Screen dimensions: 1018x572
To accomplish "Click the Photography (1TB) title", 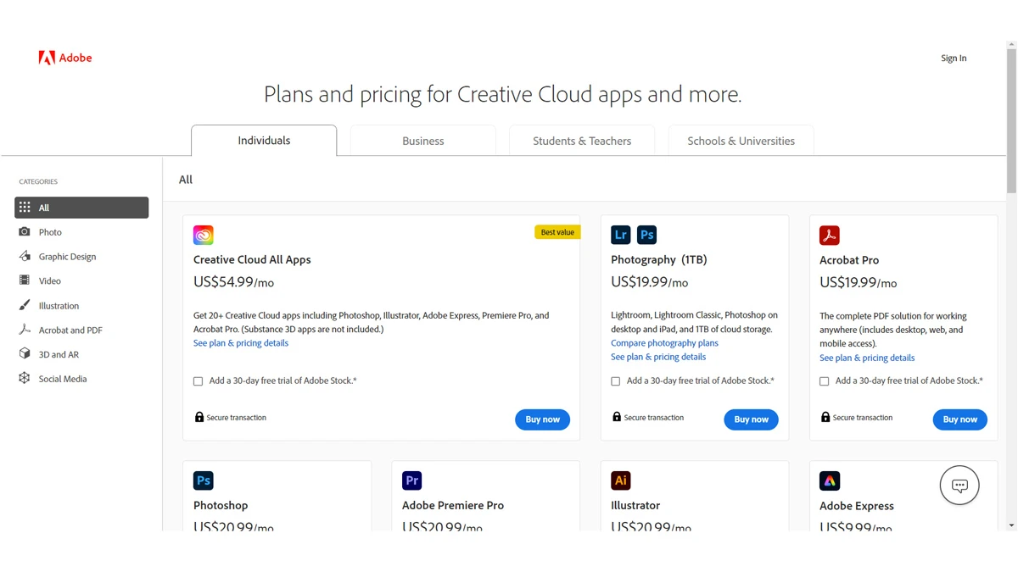I will 658,259.
